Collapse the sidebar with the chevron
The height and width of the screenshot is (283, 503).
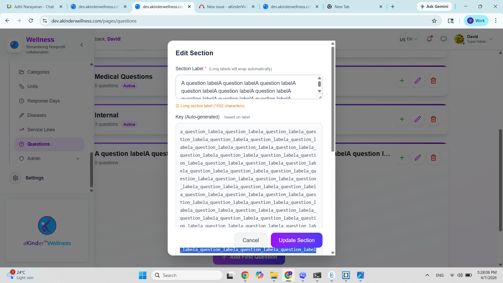coord(82,45)
